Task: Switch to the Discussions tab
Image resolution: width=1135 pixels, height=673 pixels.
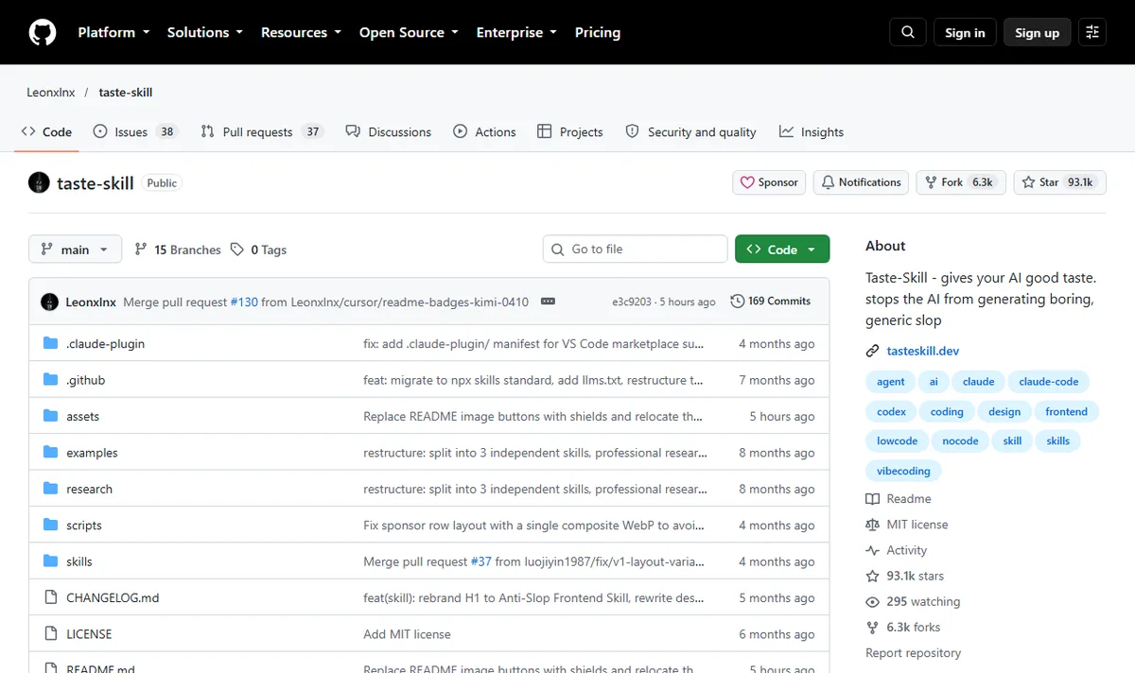Action: point(389,132)
